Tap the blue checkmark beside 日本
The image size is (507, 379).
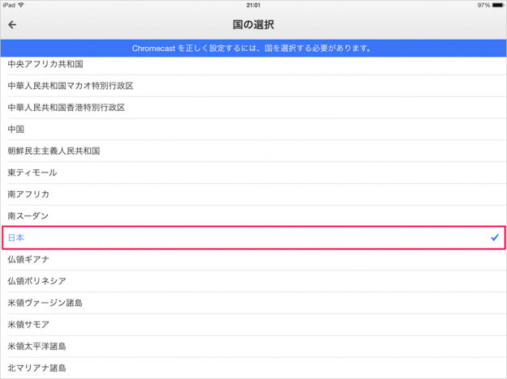(494, 237)
